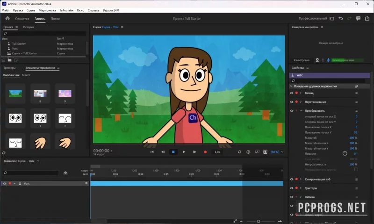Image resolution: width=374 pixels, height=224 pixels.
Task: Switch to the Поток workspace tab
Action: (55, 19)
